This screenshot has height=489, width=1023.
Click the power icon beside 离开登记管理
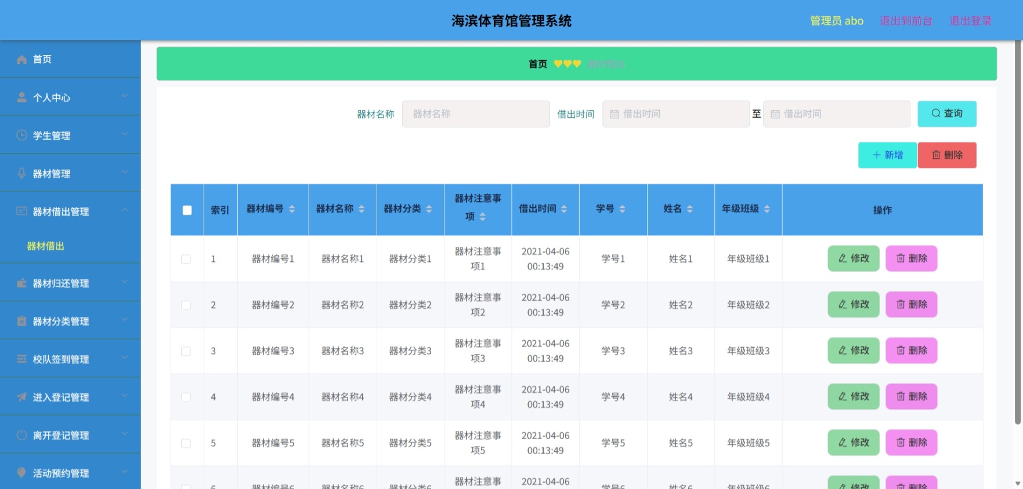[21, 435]
